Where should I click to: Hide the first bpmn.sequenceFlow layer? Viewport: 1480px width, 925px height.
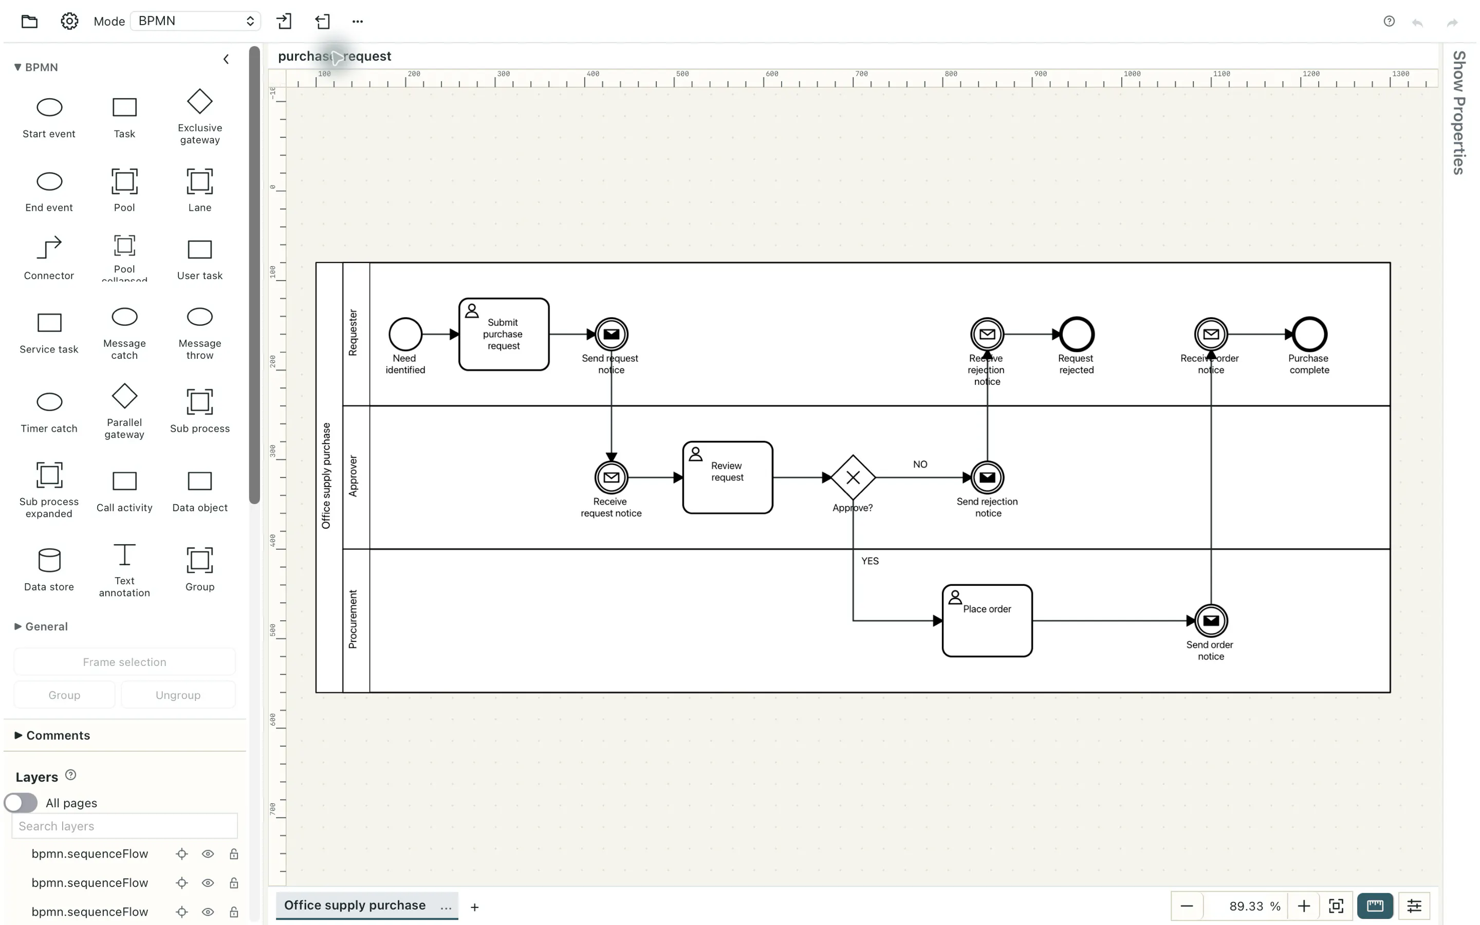pos(208,854)
